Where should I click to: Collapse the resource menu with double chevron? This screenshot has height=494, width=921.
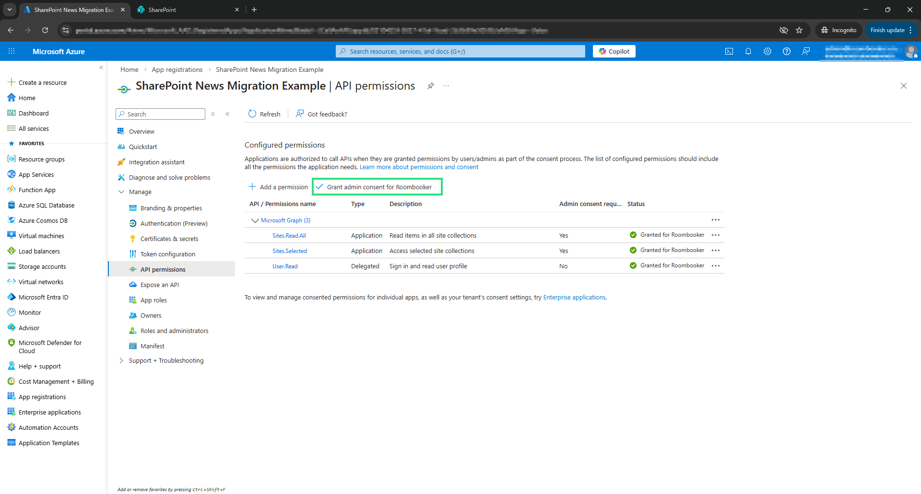(227, 114)
